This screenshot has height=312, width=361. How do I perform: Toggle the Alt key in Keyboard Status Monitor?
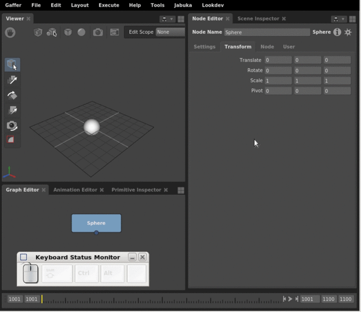click(112, 274)
